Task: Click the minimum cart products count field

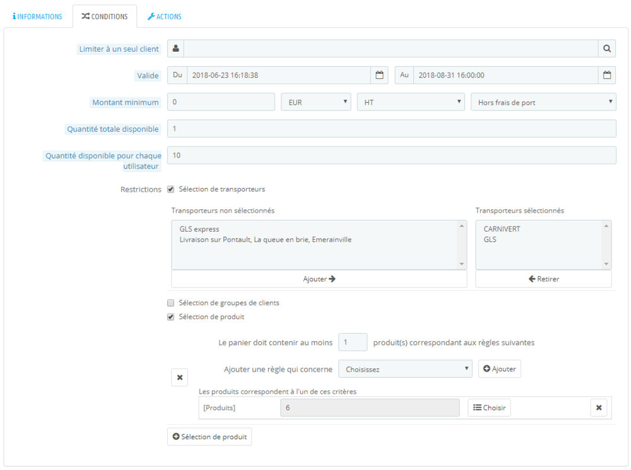Action: pos(353,343)
